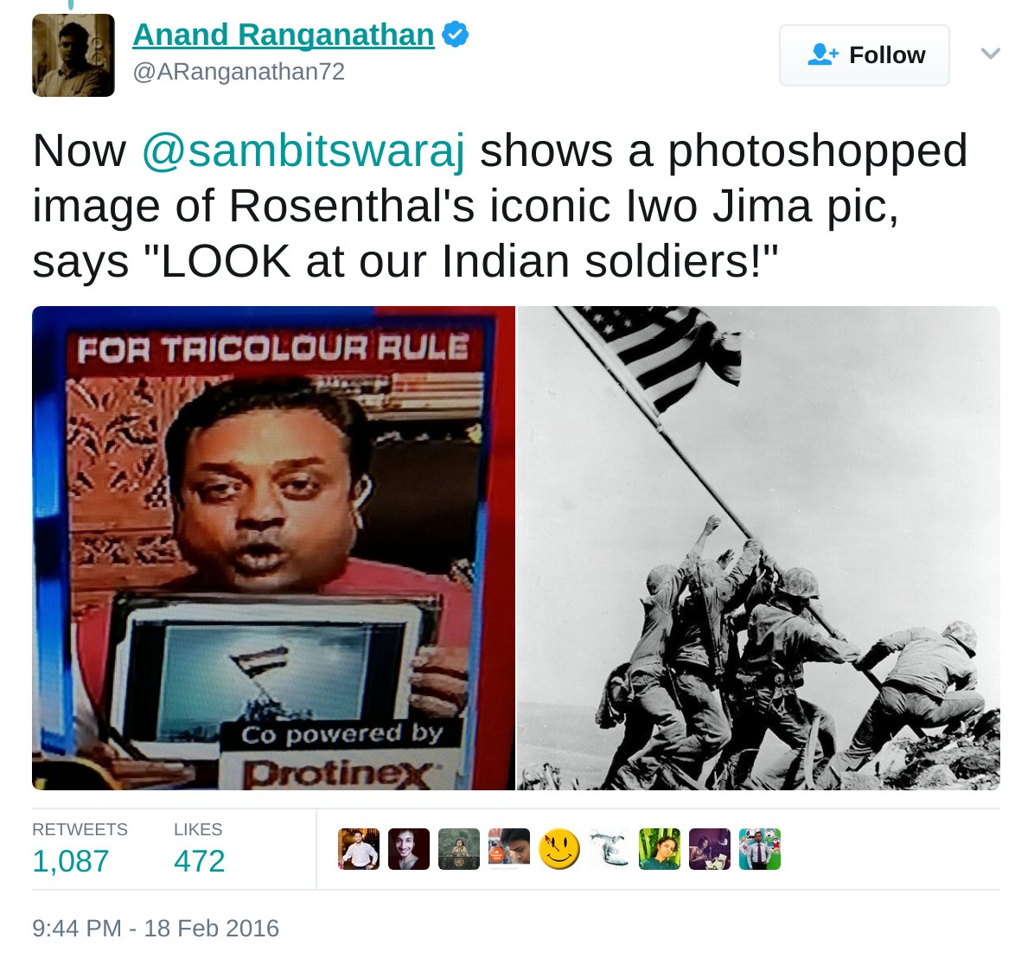Open the first liker avatar in white shirt
The width and height of the screenshot is (1034, 971).
pyautogui.click(x=359, y=849)
